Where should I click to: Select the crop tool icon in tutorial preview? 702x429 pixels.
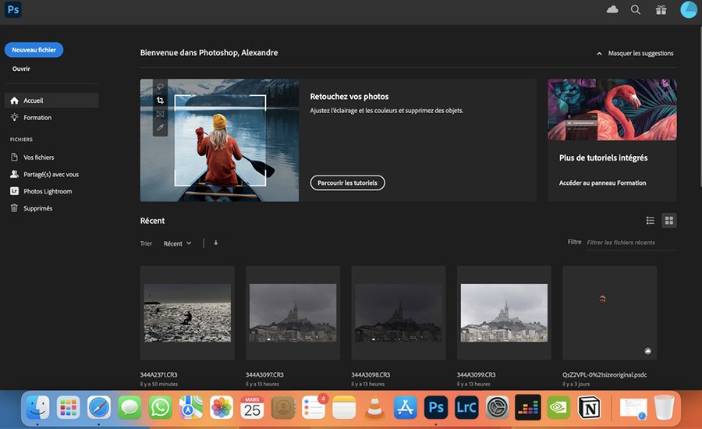[x=160, y=100]
